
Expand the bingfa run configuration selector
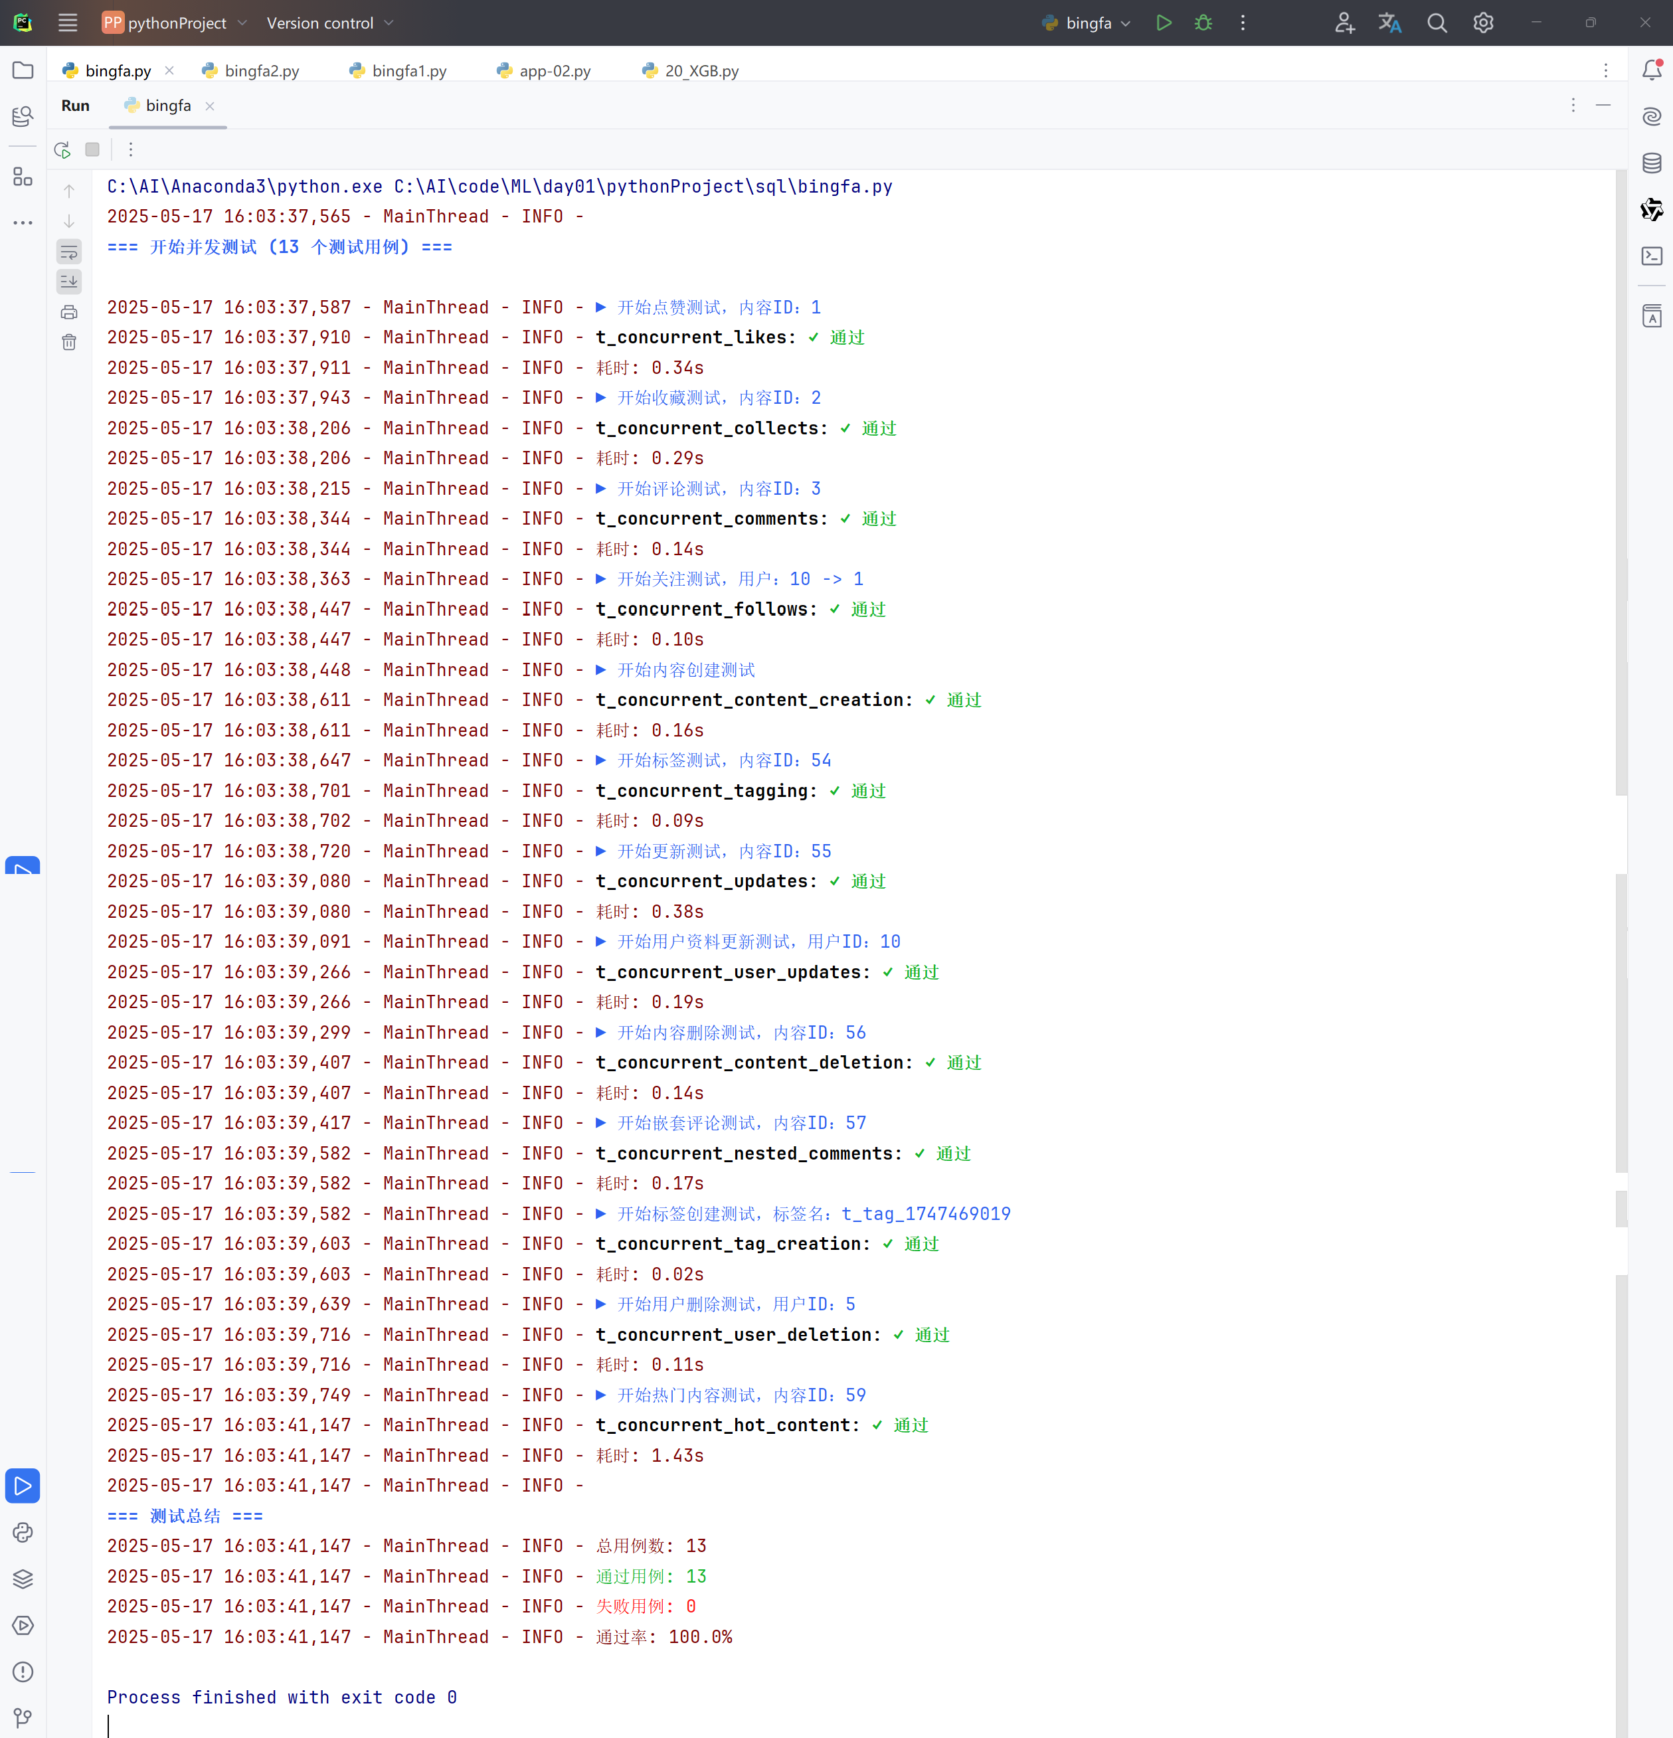coord(1088,23)
